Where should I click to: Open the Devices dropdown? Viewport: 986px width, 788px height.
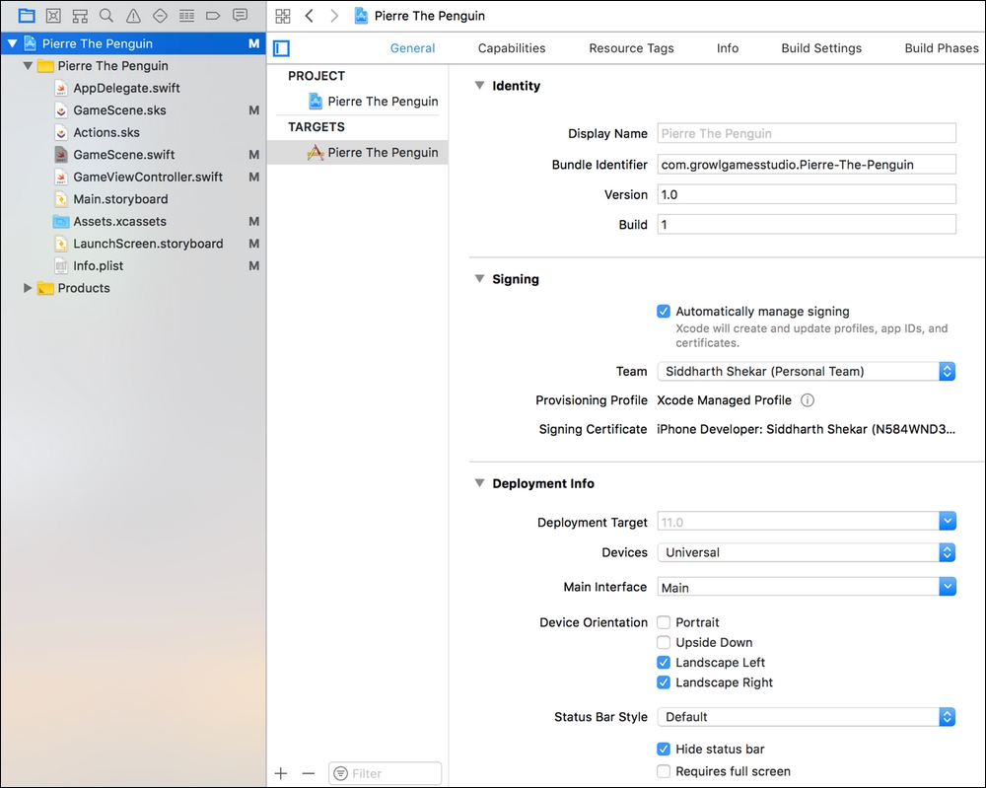coord(946,552)
